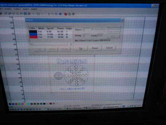Image resolution: width=166 pixels, height=125 pixels.
Task: Click the Pause button
Action: (95, 48)
